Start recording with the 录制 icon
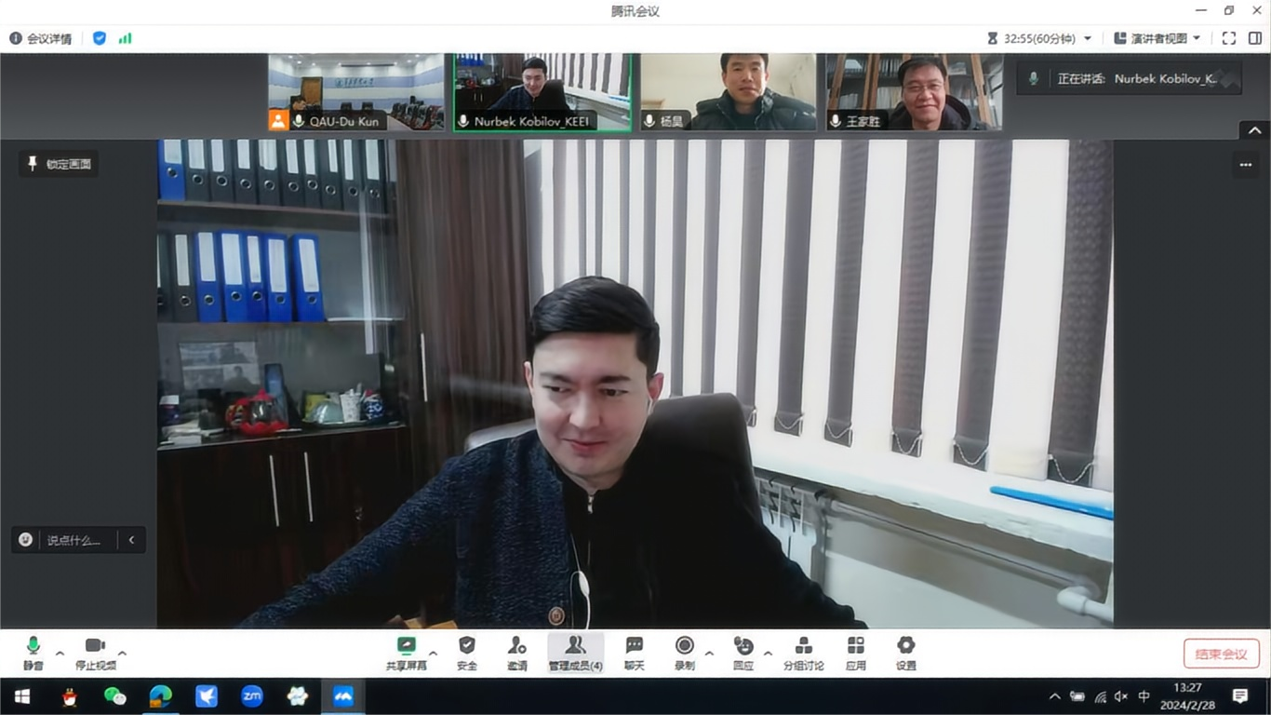1271x715 pixels. coord(685,652)
